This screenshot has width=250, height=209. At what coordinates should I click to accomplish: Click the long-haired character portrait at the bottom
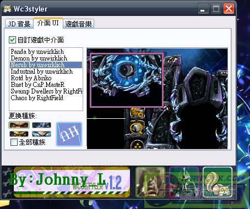(x=150, y=182)
